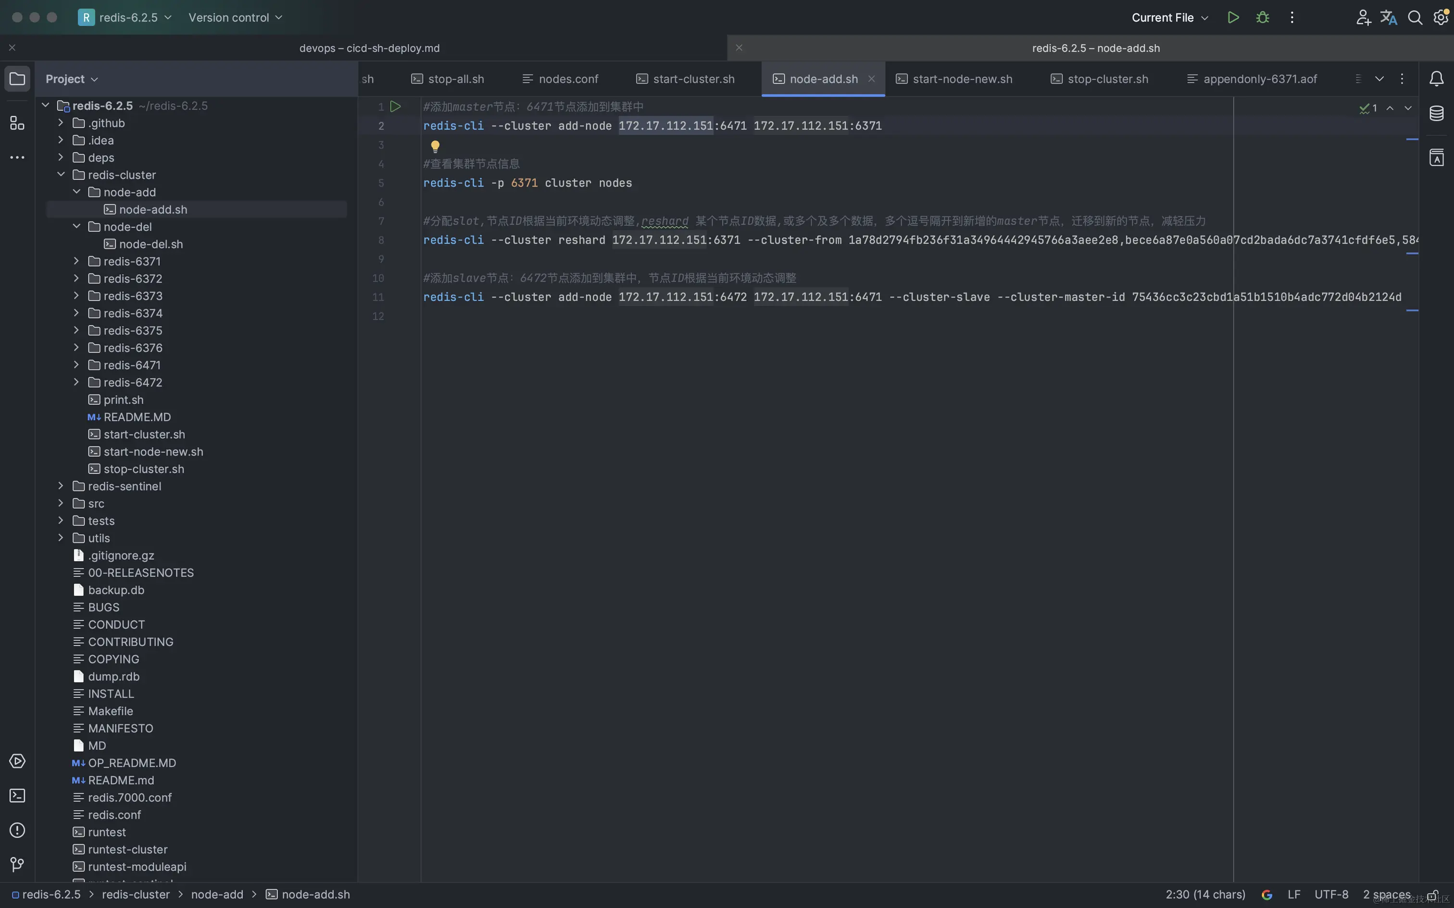This screenshot has width=1454, height=908.
Task: Switch to devops cicd-sh-deploy.md window tab
Action: click(x=369, y=48)
